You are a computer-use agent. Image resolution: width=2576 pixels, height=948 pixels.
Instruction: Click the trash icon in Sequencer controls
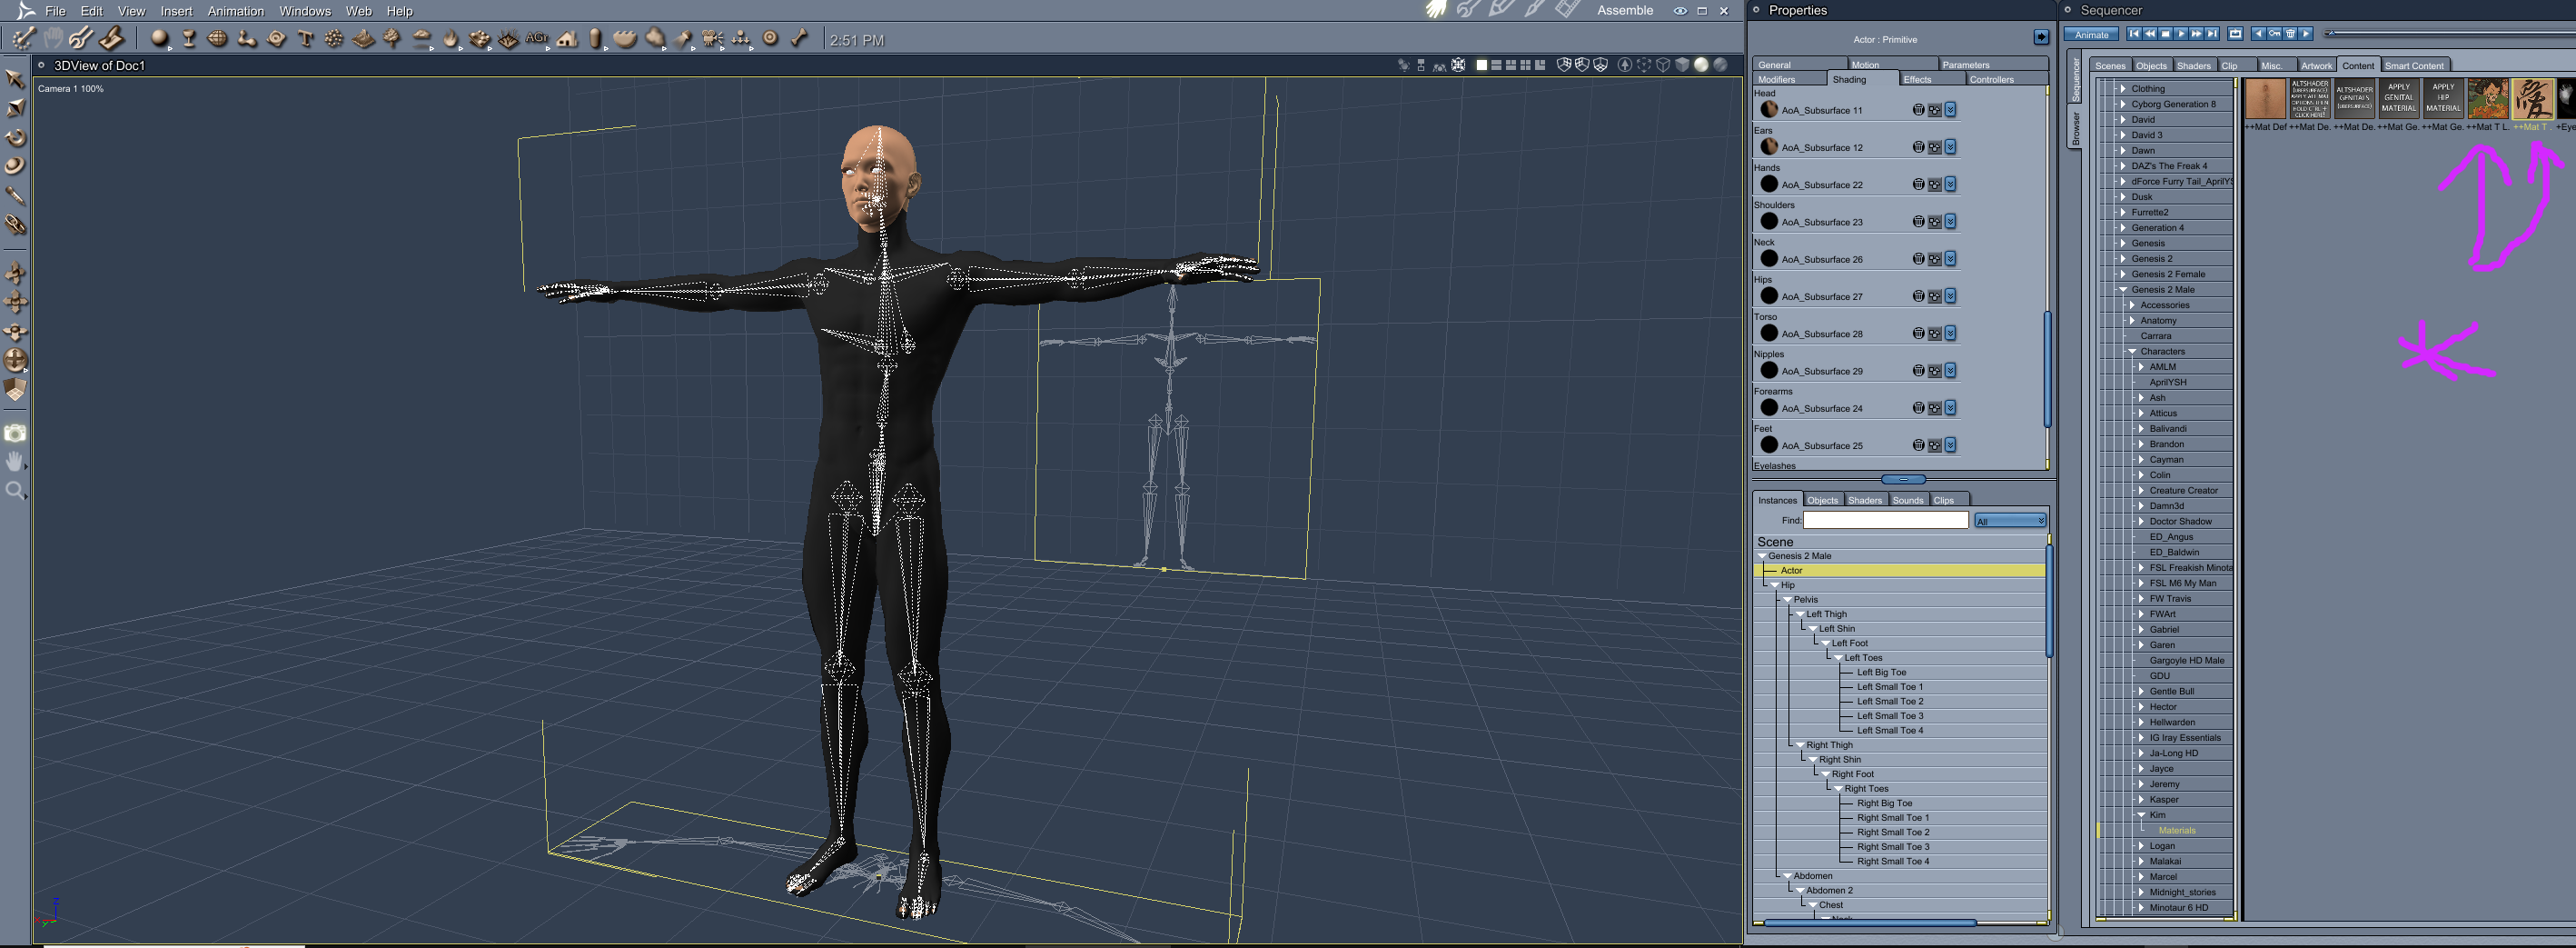pyautogui.click(x=2290, y=34)
